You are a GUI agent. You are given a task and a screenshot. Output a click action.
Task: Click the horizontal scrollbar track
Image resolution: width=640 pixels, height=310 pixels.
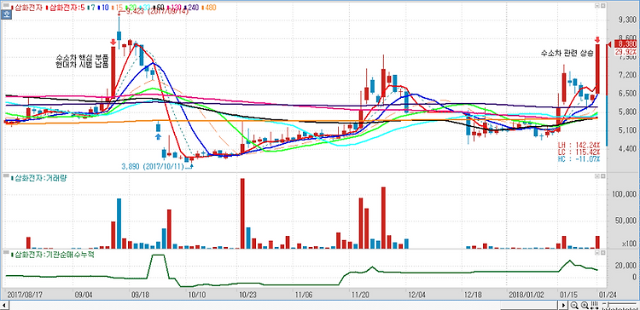(x=283, y=306)
